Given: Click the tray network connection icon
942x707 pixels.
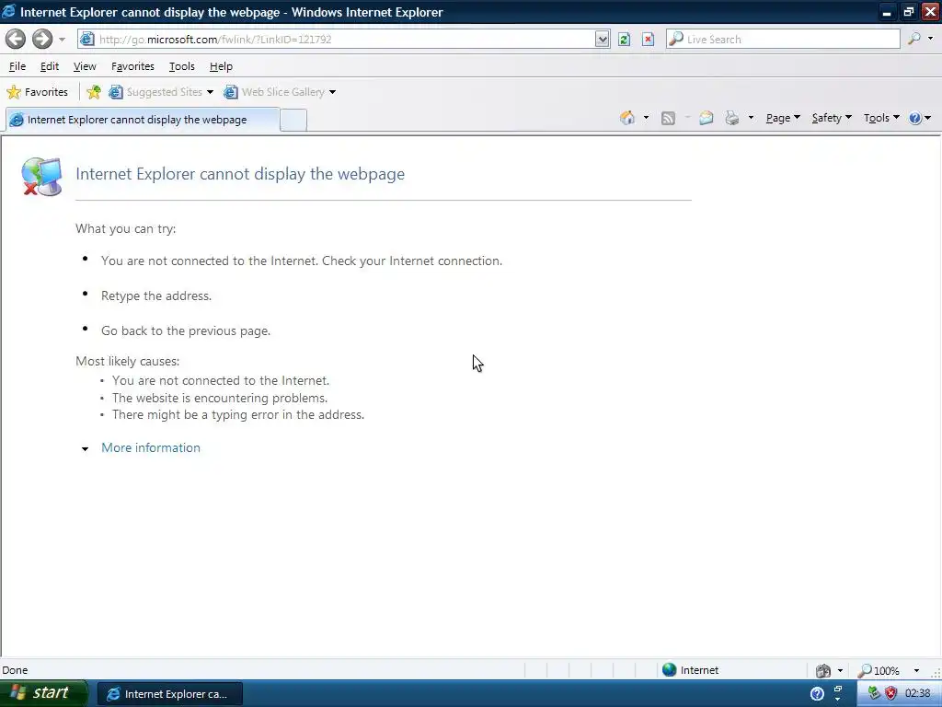Looking at the screenshot, I should [x=874, y=693].
